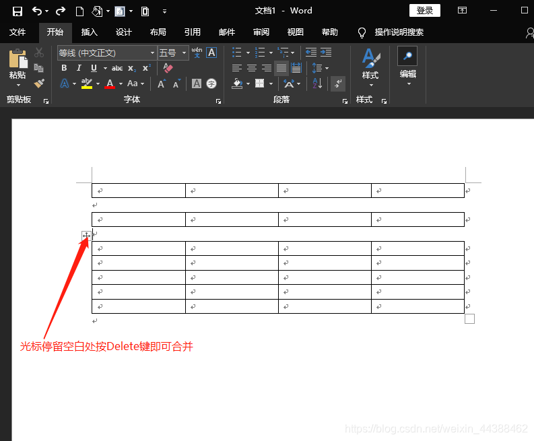Apply shading paint bucket fill
Image resolution: width=534 pixels, height=441 pixels.
237,83
